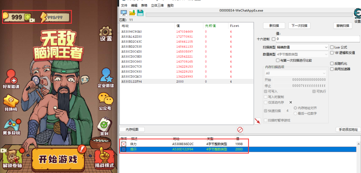Toggle 快速扫描 fast scan checkbox
Viewport: 361px width, 173px height.
tap(266, 111)
